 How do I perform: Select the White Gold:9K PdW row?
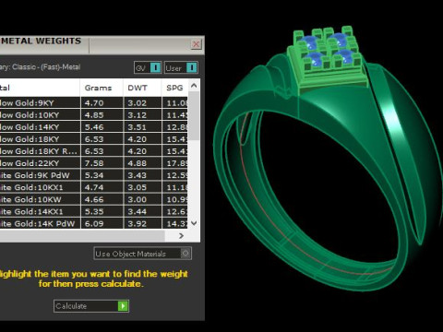tap(94, 175)
